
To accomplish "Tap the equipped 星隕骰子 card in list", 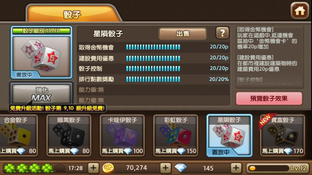I will coord(229,135).
